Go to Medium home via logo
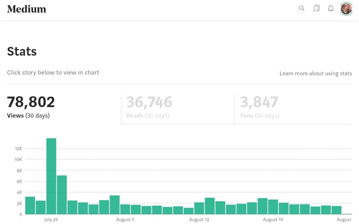 [27, 9]
